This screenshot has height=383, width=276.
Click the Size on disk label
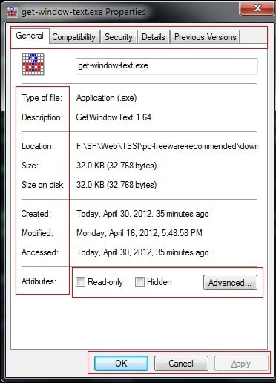tap(44, 185)
